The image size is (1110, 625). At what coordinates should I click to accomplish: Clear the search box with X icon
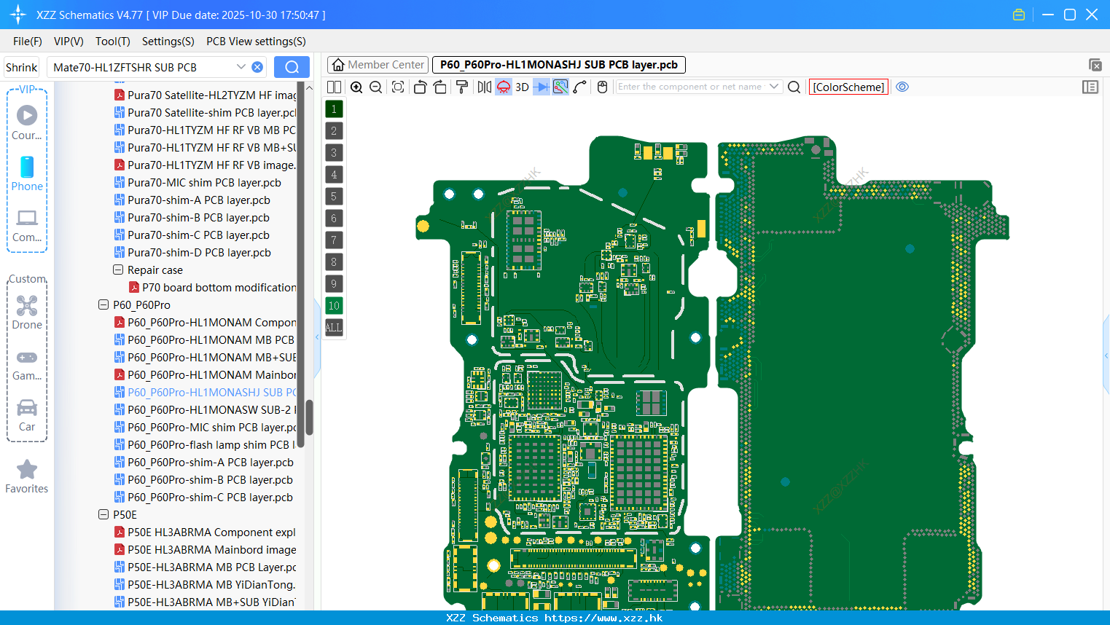pos(257,67)
